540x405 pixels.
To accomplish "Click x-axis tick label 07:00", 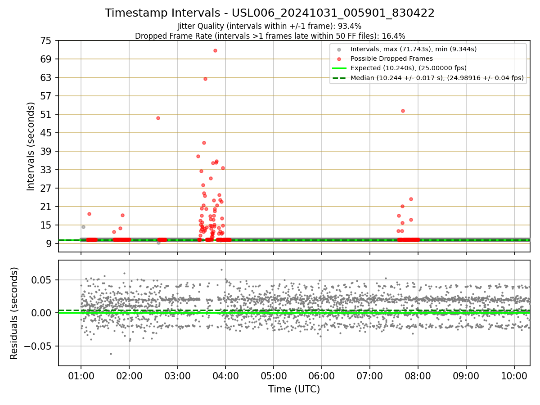I will tap(370, 376).
